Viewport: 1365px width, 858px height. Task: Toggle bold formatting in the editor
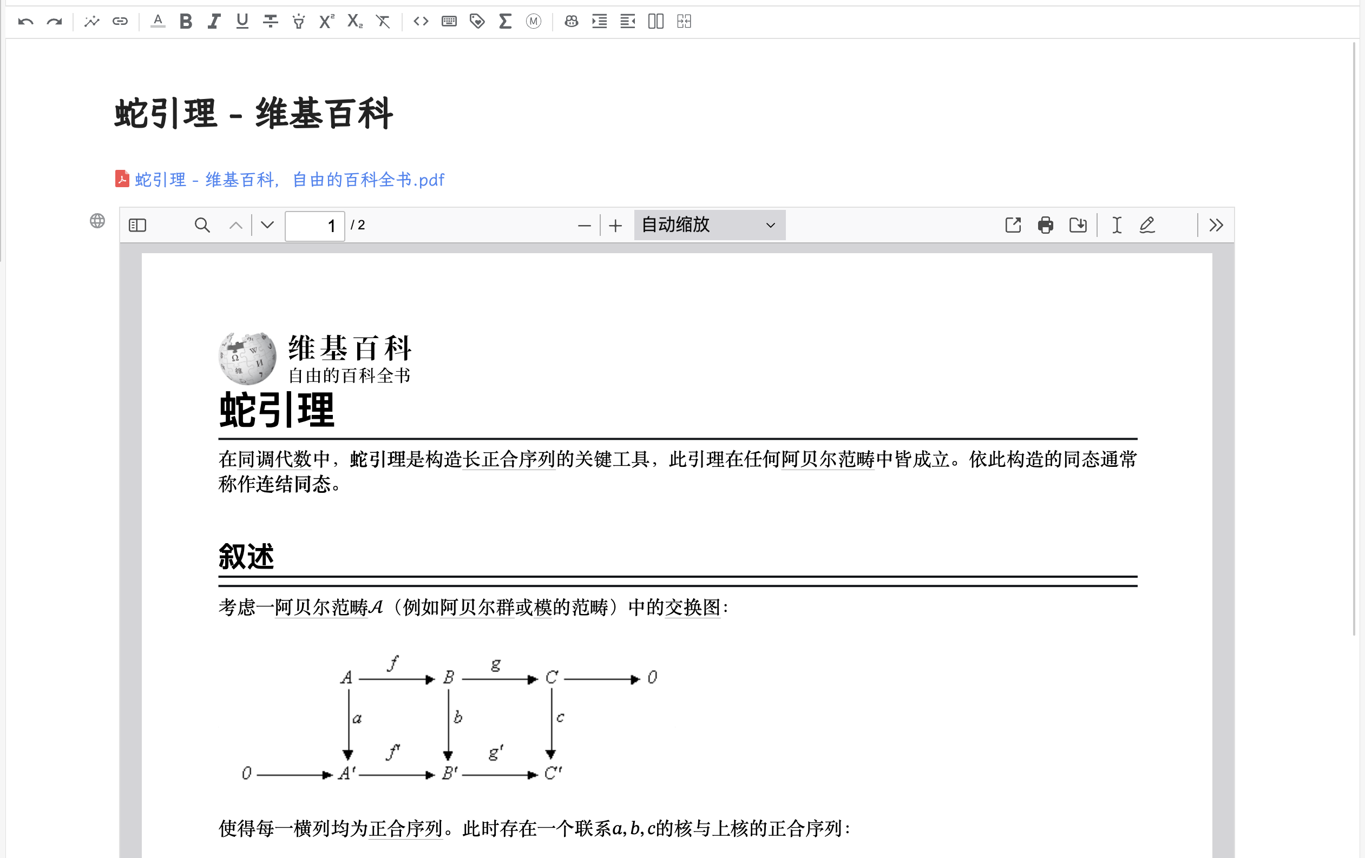coord(185,21)
